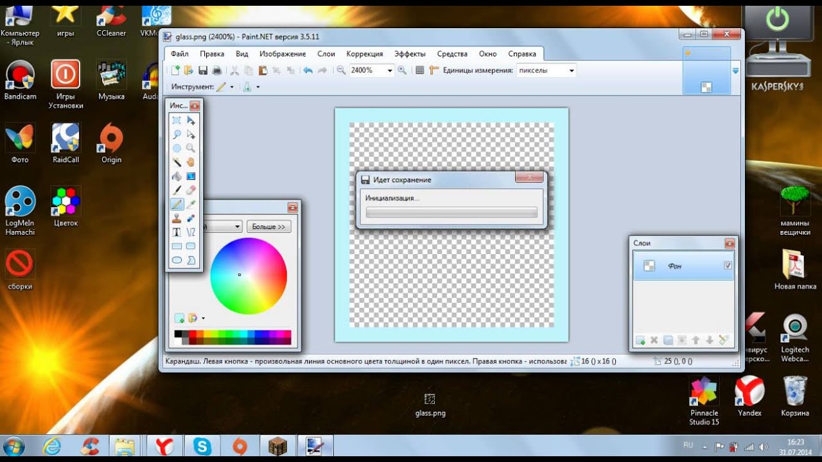Select the Freeform Shape tool
This screenshot has width=822, height=462.
tap(191, 261)
